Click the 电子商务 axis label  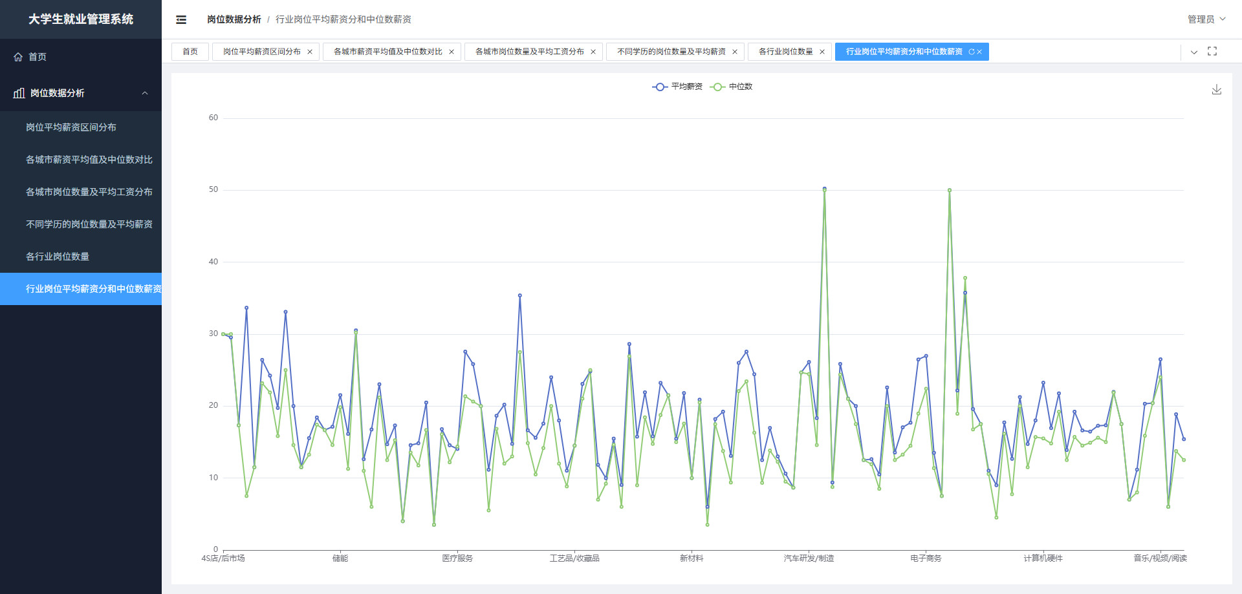click(x=926, y=558)
